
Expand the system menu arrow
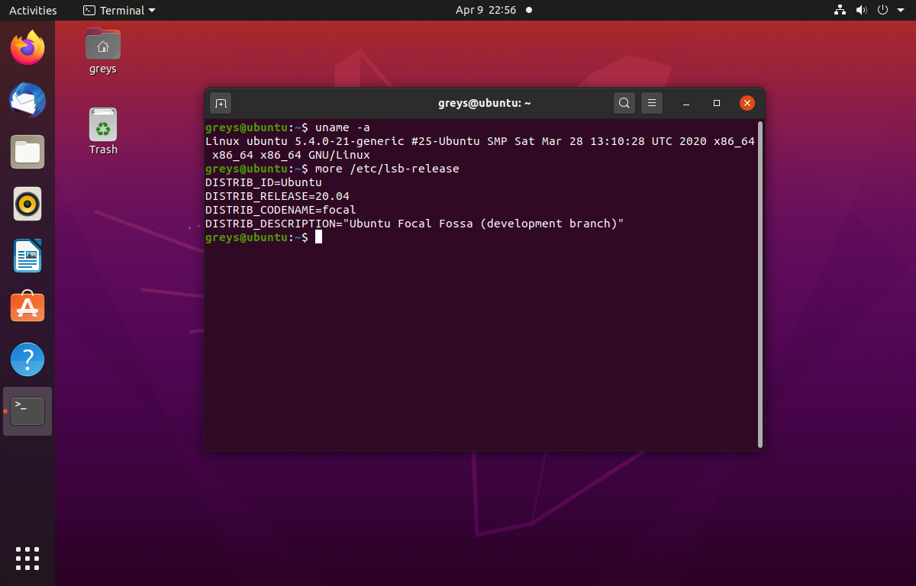[900, 11]
